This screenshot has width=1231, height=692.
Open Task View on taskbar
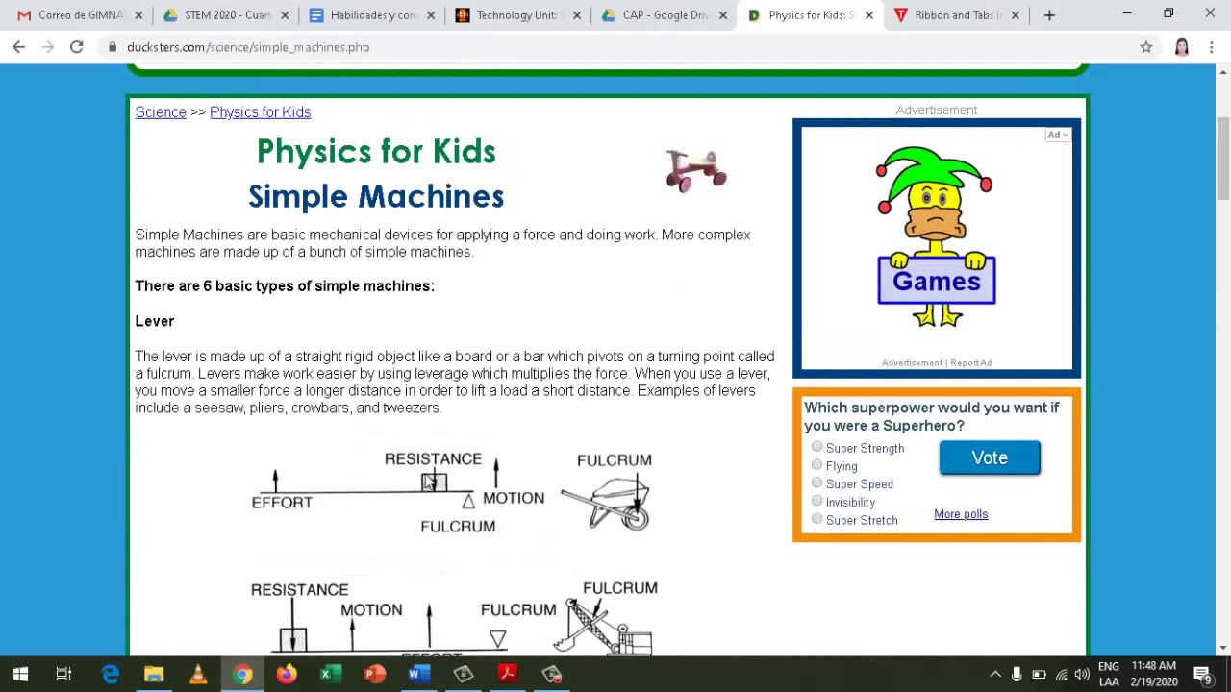[63, 674]
